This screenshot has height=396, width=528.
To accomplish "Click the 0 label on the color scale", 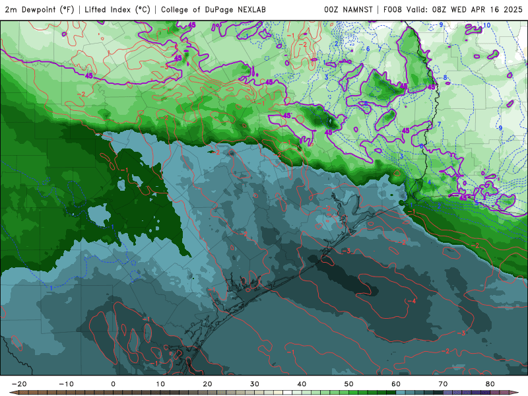I will [113, 384].
